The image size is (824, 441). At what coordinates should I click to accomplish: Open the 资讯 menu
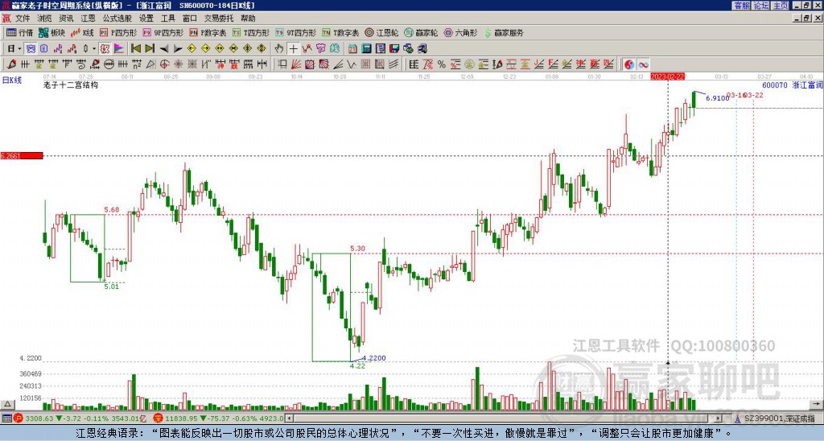click(66, 19)
